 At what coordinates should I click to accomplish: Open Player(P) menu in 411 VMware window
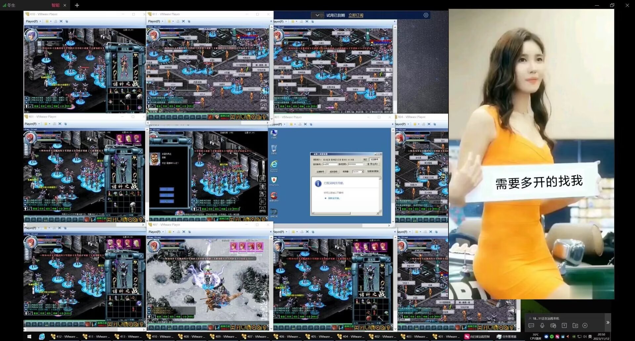point(156,21)
